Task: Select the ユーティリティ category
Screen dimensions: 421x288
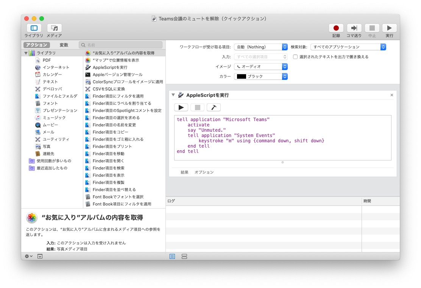Action: tap(53, 139)
